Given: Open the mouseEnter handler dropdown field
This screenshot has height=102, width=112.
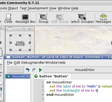Looking at the screenshot, I should coord(78,70).
